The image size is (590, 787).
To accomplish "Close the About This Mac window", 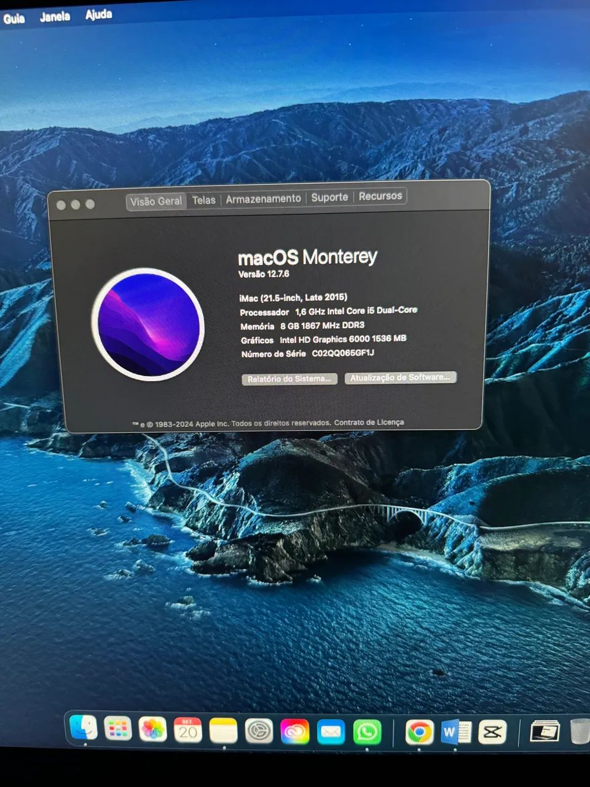I will [x=61, y=205].
